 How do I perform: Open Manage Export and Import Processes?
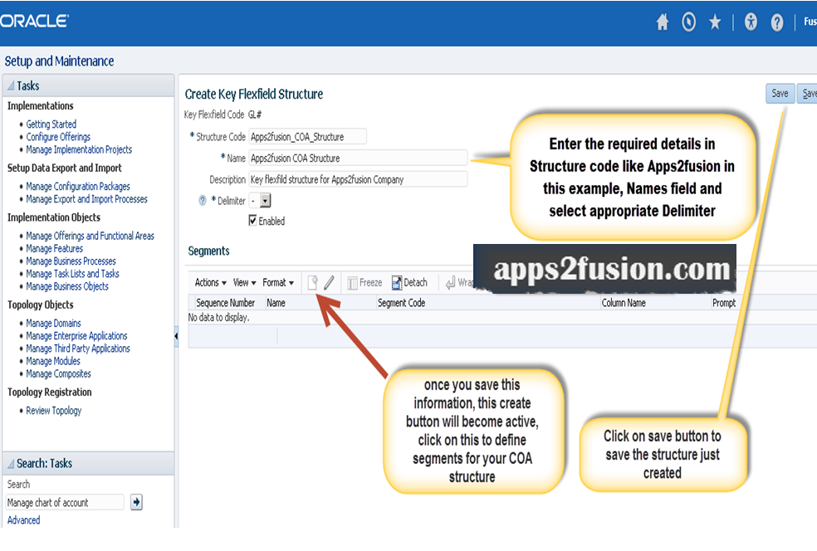pyautogui.click(x=86, y=199)
